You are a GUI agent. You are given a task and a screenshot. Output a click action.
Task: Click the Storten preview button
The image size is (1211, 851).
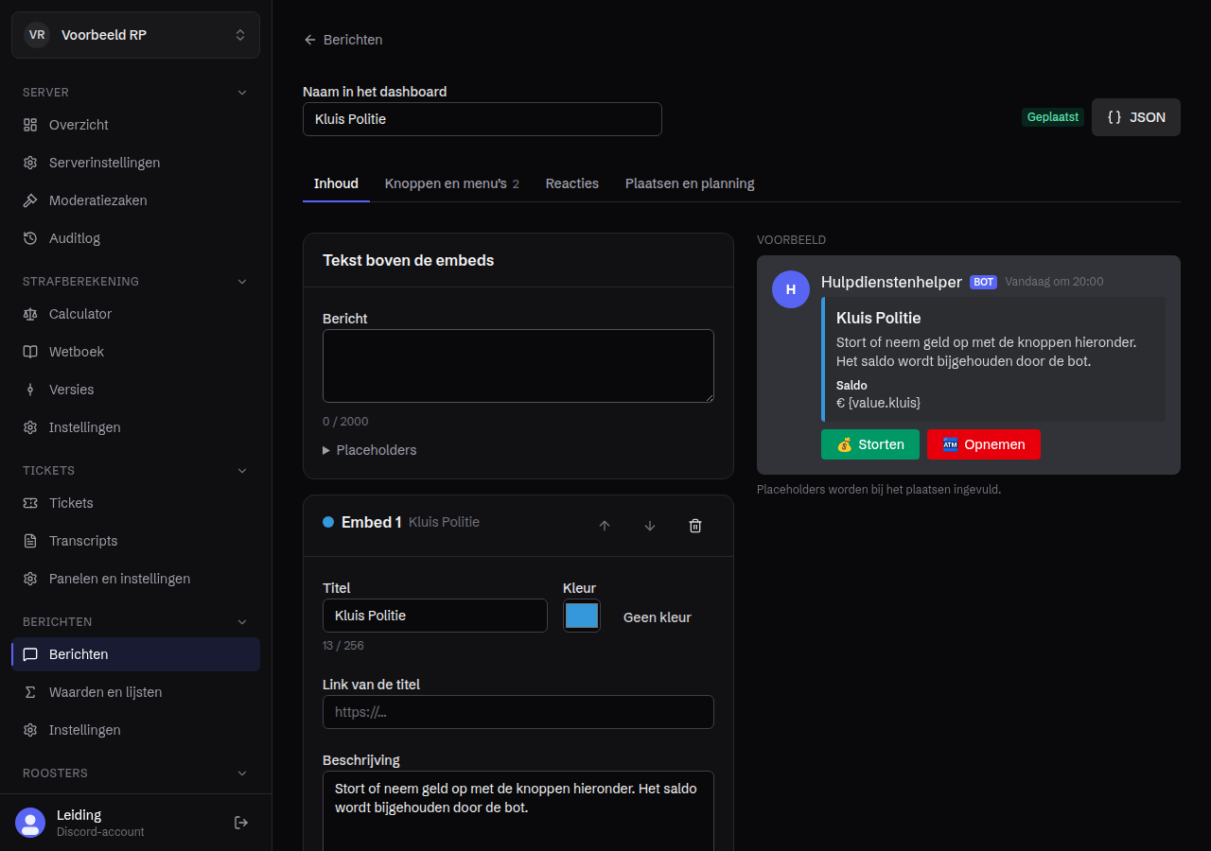tap(870, 444)
